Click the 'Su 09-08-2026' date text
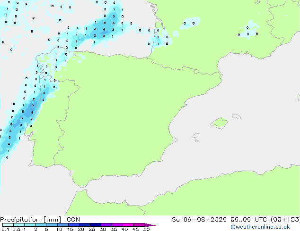The height and width of the screenshot is (231, 300). coord(199,220)
